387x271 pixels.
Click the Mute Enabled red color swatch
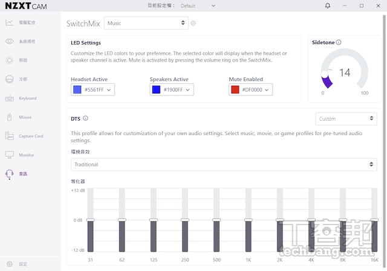point(235,90)
